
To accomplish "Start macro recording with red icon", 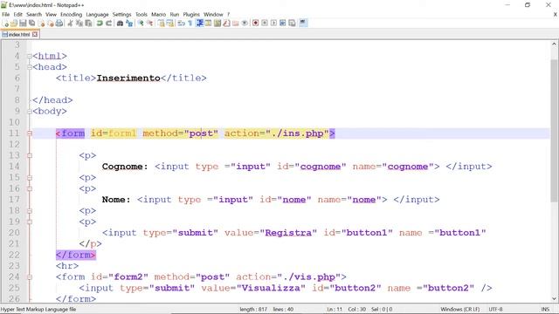I will 256,24.
